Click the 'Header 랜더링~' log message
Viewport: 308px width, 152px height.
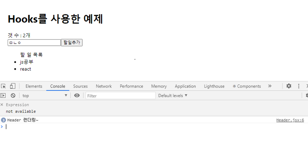23,120
